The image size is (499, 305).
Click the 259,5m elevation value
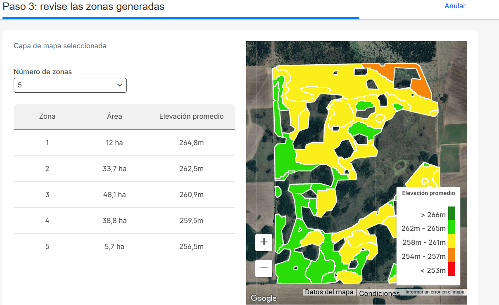pos(192,221)
